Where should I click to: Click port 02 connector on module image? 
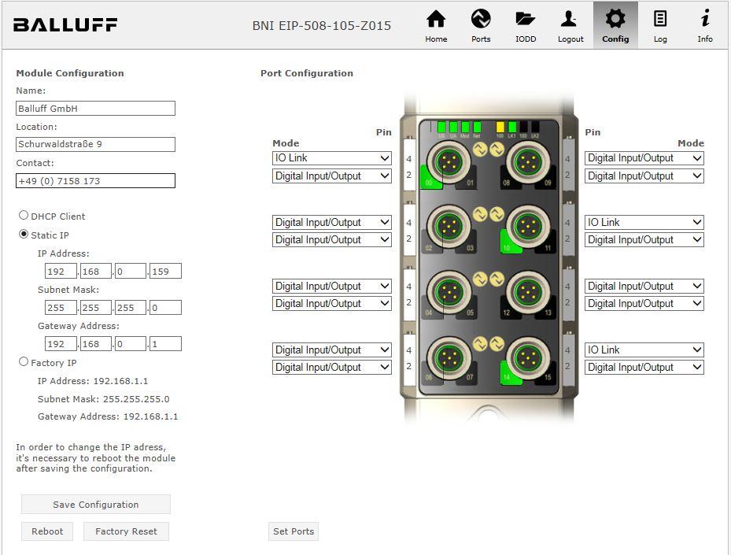click(x=449, y=227)
